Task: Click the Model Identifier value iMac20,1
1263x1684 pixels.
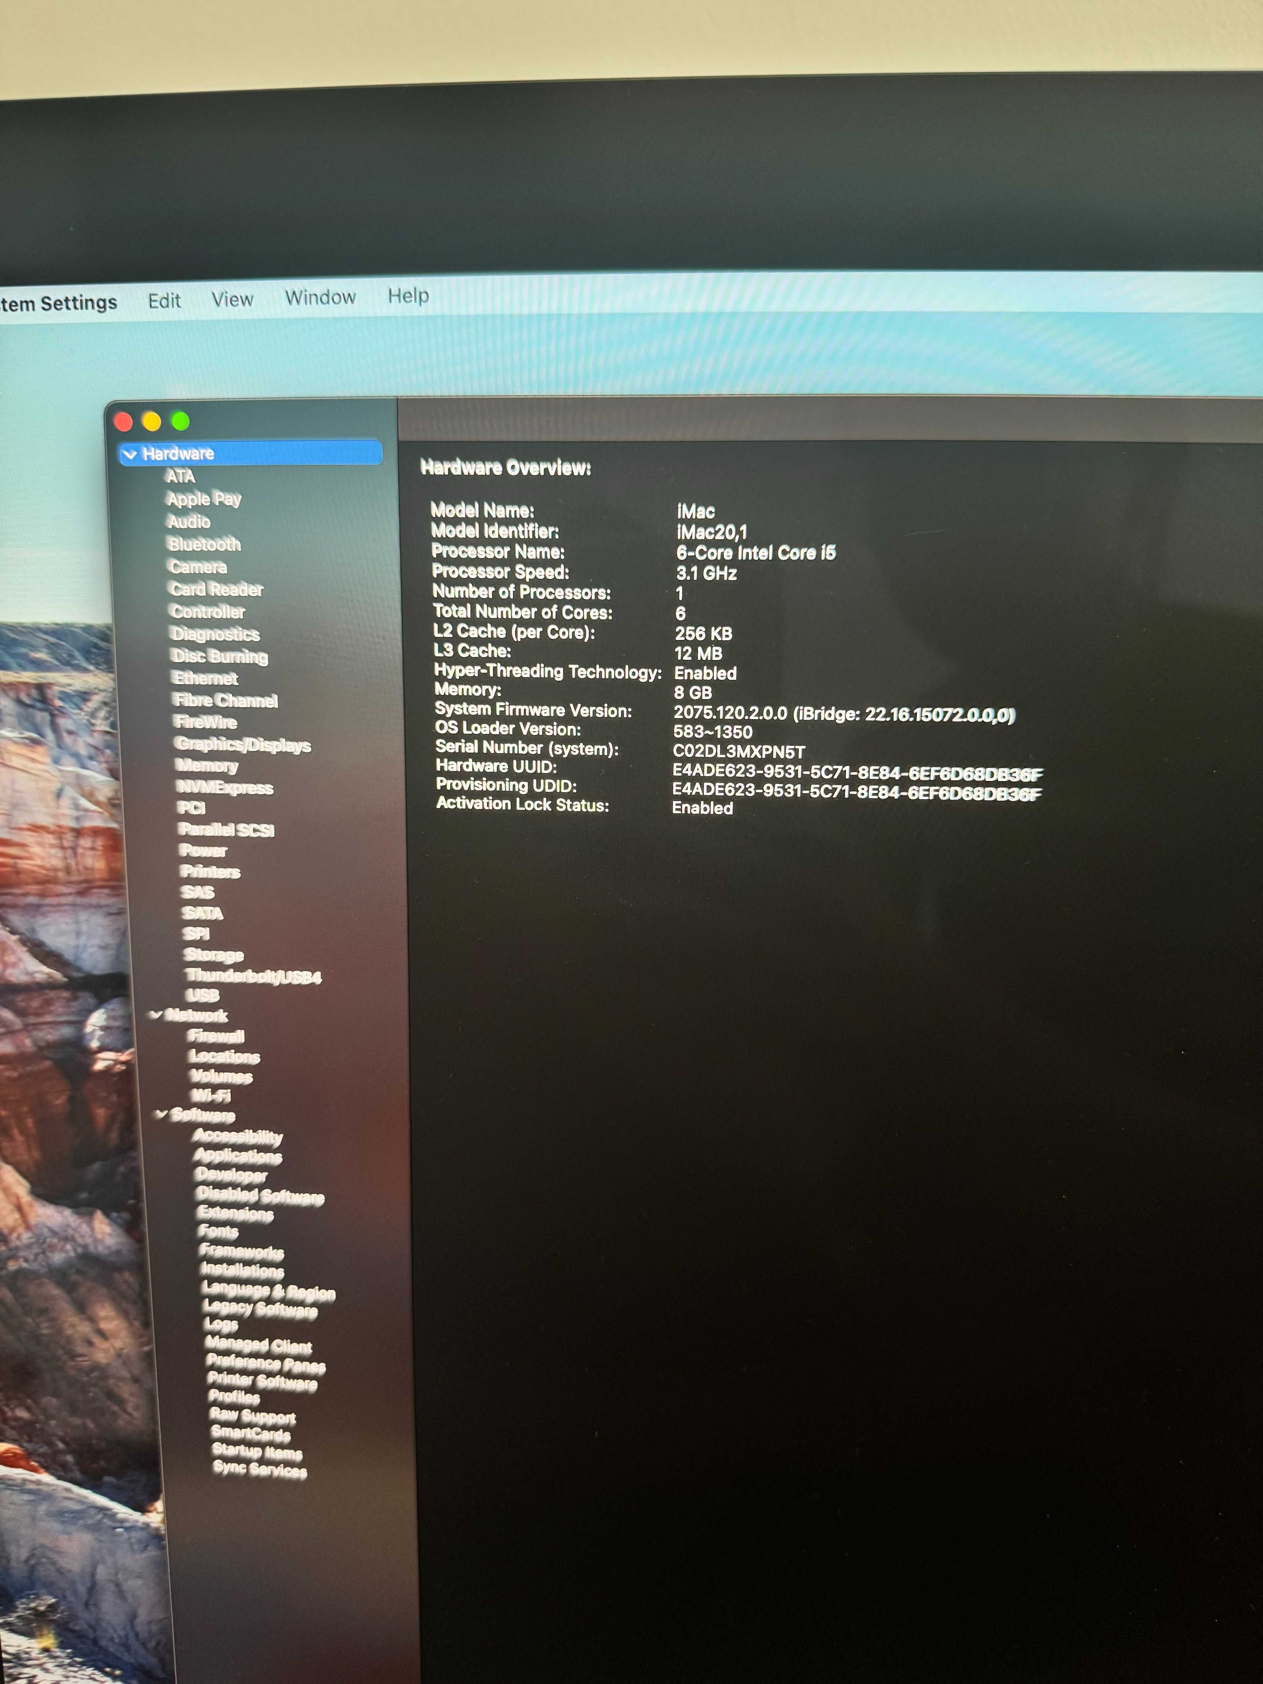Action: click(x=712, y=532)
